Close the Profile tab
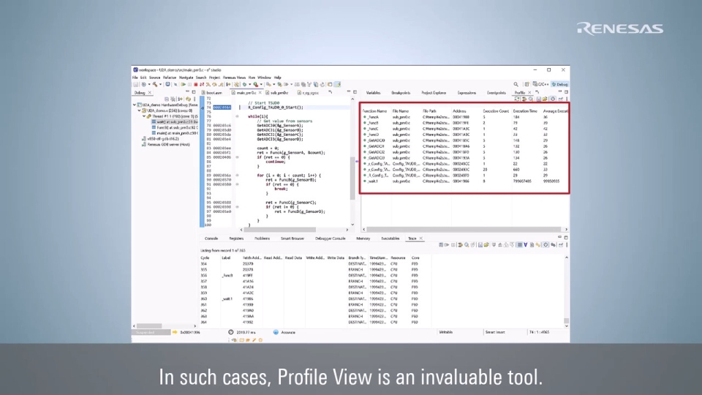Image resolution: width=702 pixels, height=395 pixels. 529,92
